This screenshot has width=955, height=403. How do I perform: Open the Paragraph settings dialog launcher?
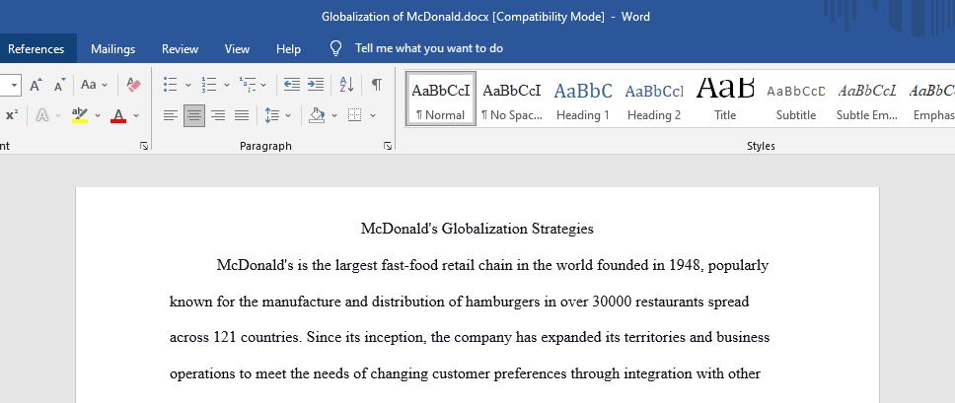tap(388, 146)
